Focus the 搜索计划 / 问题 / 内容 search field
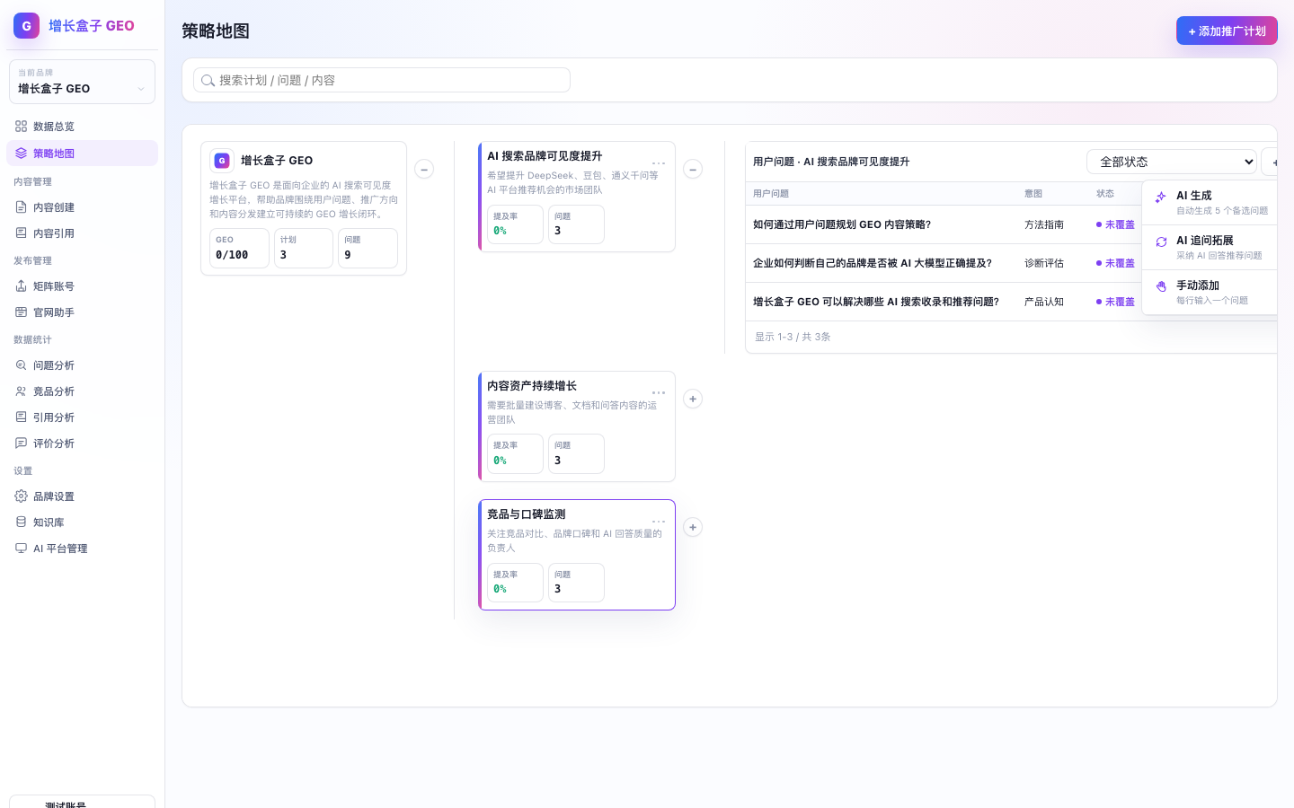The width and height of the screenshot is (1294, 808). 382,80
